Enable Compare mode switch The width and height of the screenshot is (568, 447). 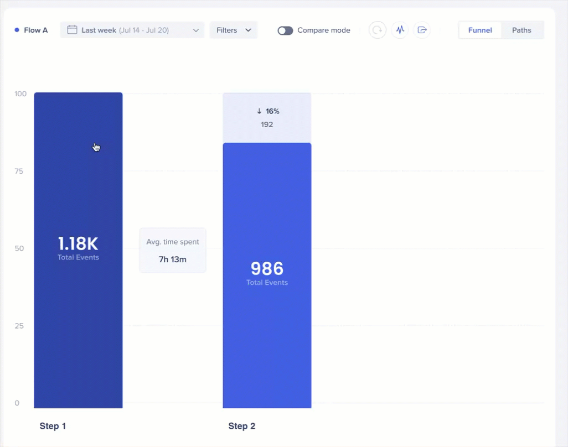tap(285, 30)
